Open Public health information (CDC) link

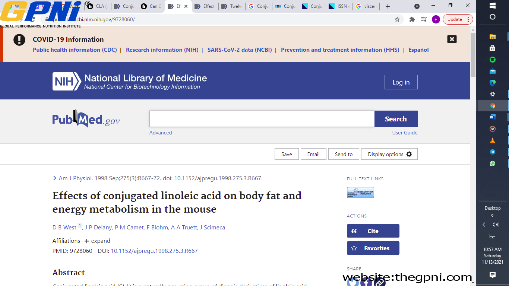tap(75, 50)
